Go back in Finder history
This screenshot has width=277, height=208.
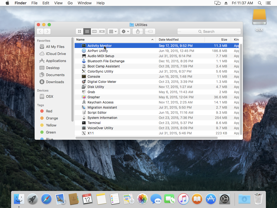click(40, 31)
